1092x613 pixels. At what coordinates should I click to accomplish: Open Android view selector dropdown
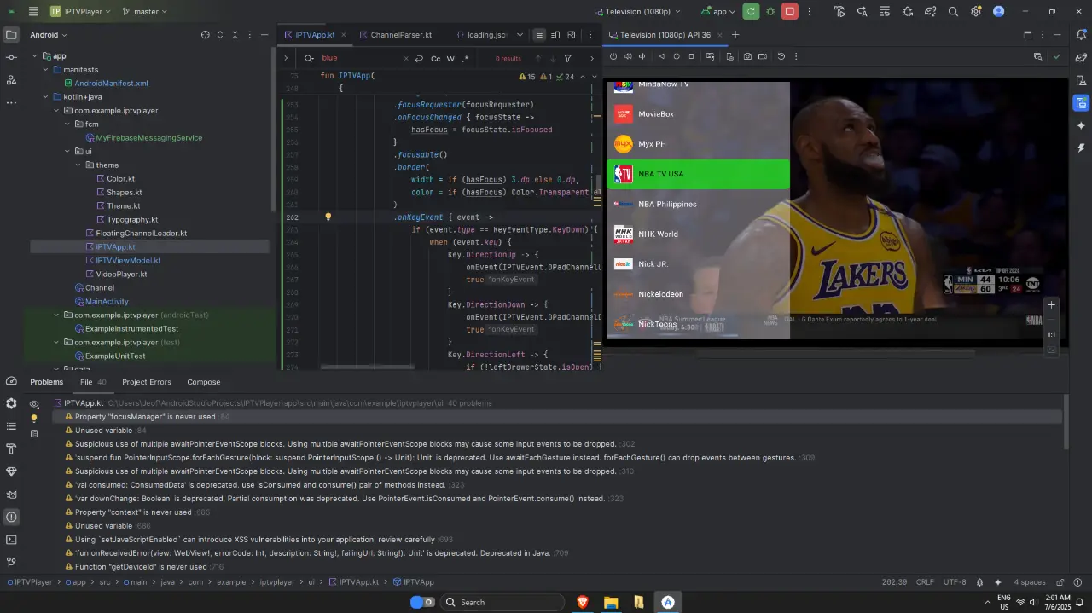pyautogui.click(x=48, y=35)
